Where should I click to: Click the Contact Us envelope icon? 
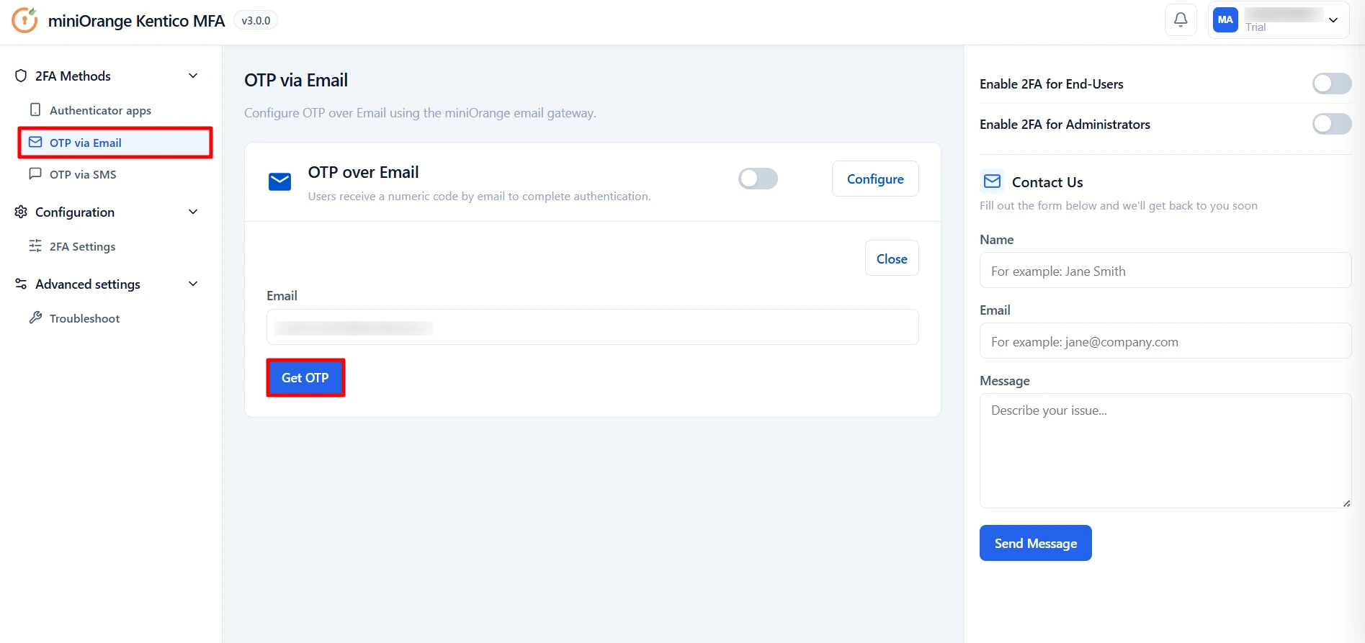pos(992,181)
